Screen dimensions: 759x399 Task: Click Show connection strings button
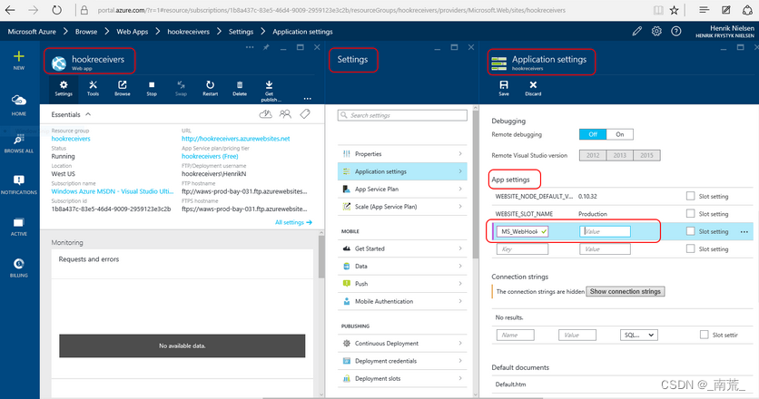click(625, 292)
